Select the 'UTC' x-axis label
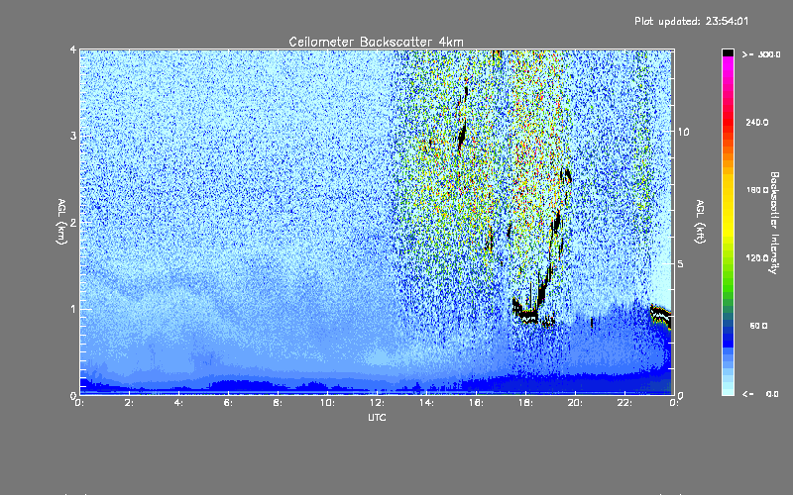The height and width of the screenshot is (495, 793). (377, 417)
